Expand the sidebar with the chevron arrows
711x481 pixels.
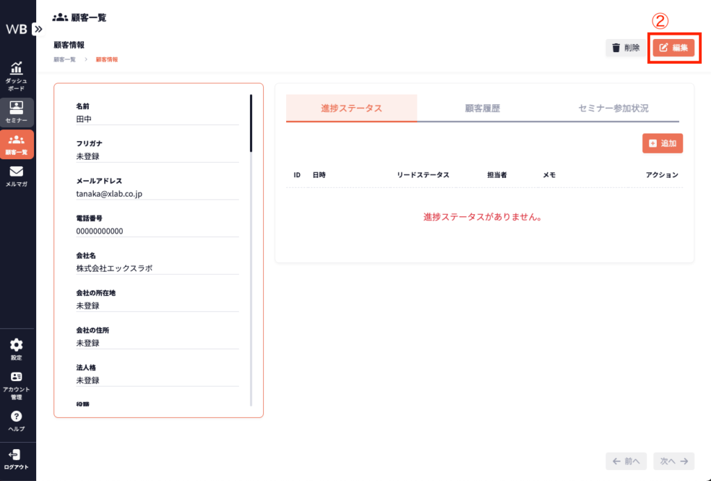click(x=37, y=29)
